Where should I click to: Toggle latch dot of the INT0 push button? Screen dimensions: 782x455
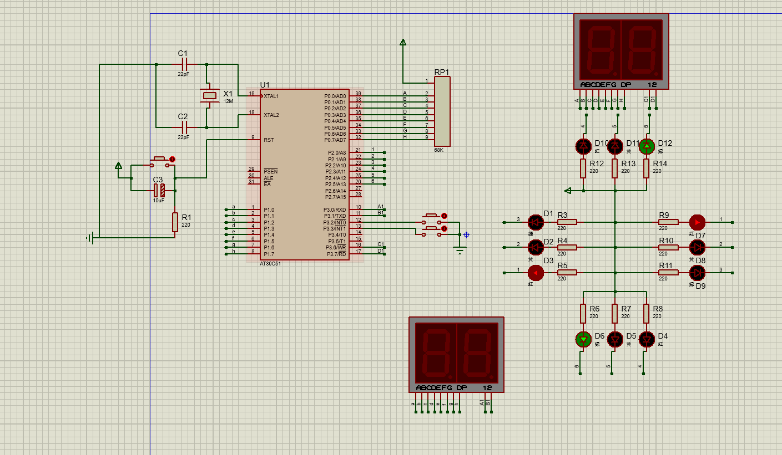coord(444,216)
